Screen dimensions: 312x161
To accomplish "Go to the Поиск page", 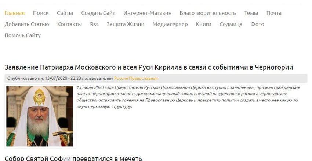I will 41,13.
